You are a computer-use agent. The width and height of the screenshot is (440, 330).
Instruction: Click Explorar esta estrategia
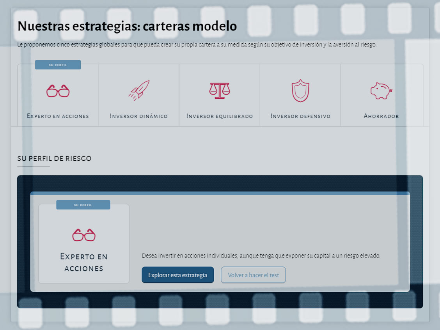177,275
